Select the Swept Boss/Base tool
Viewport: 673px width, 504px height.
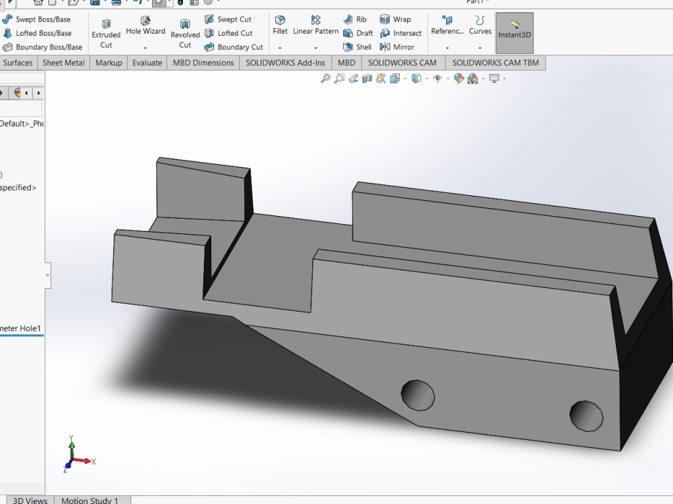[36, 20]
